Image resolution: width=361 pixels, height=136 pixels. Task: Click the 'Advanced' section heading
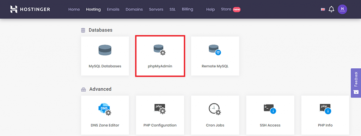pyautogui.click(x=100, y=89)
